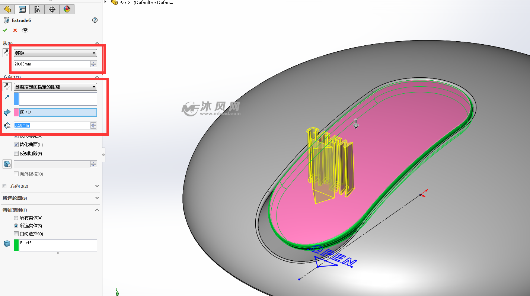The width and height of the screenshot is (530, 296).
Task: Click the Part3 (Default<<Defau... label
Action: (146, 2)
